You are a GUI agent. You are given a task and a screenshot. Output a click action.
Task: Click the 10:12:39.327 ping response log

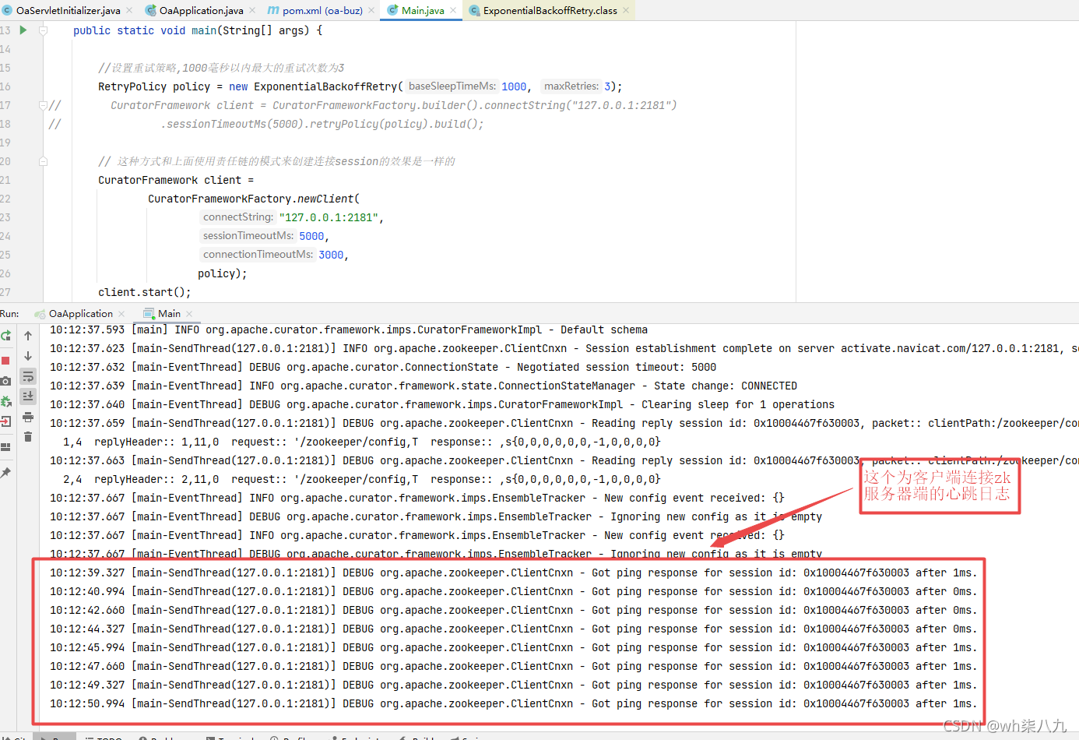[513, 573]
